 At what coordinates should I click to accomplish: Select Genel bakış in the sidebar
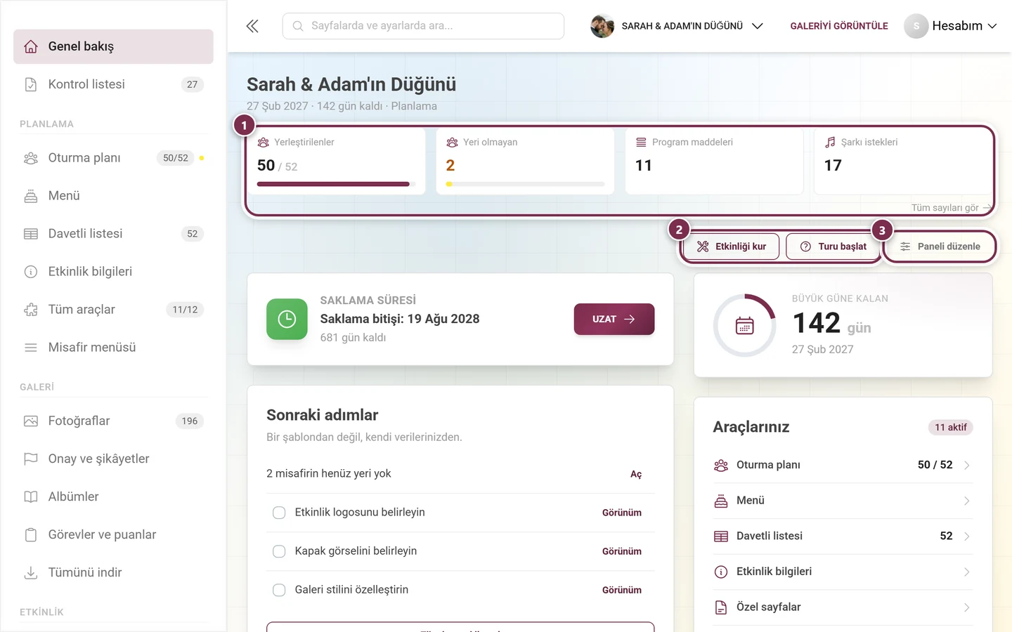pos(113,46)
